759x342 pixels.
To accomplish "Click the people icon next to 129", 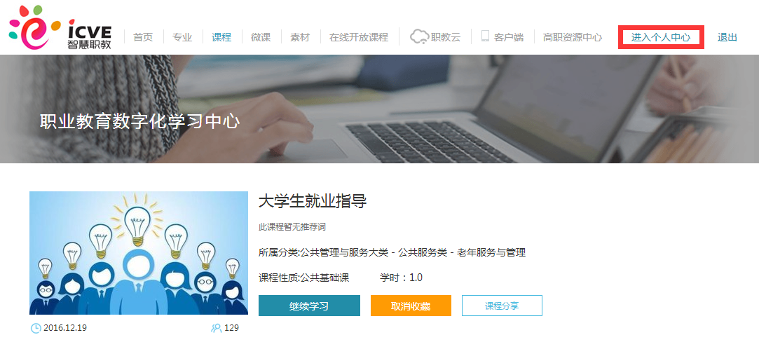I will 216,328.
